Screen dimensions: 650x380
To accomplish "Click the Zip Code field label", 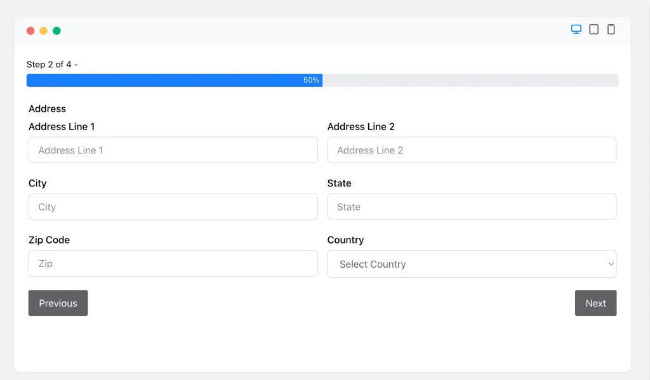I will [50, 240].
